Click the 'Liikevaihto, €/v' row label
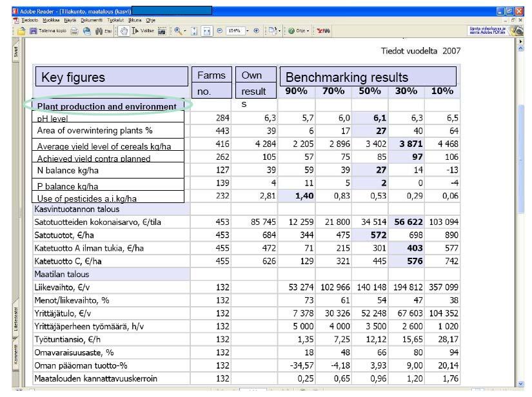The width and height of the screenshot is (532, 397). [x=62, y=287]
